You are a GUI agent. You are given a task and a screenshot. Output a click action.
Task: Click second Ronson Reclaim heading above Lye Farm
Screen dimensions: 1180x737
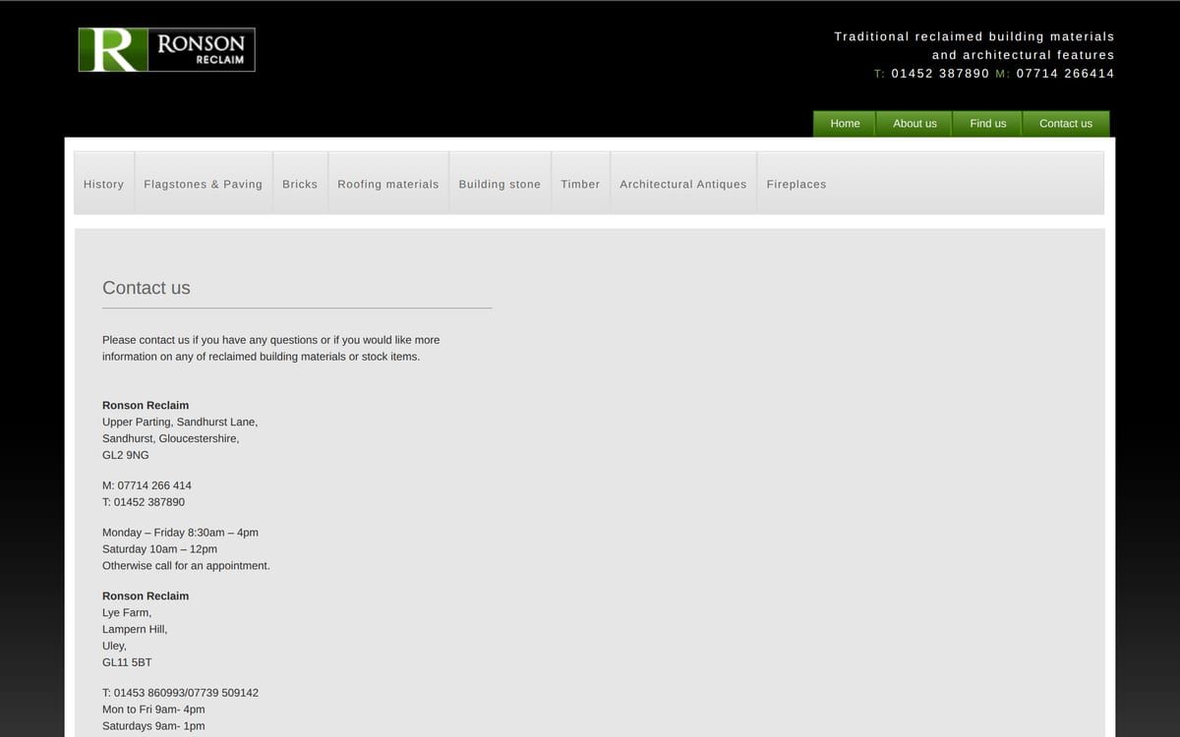pyautogui.click(x=146, y=595)
